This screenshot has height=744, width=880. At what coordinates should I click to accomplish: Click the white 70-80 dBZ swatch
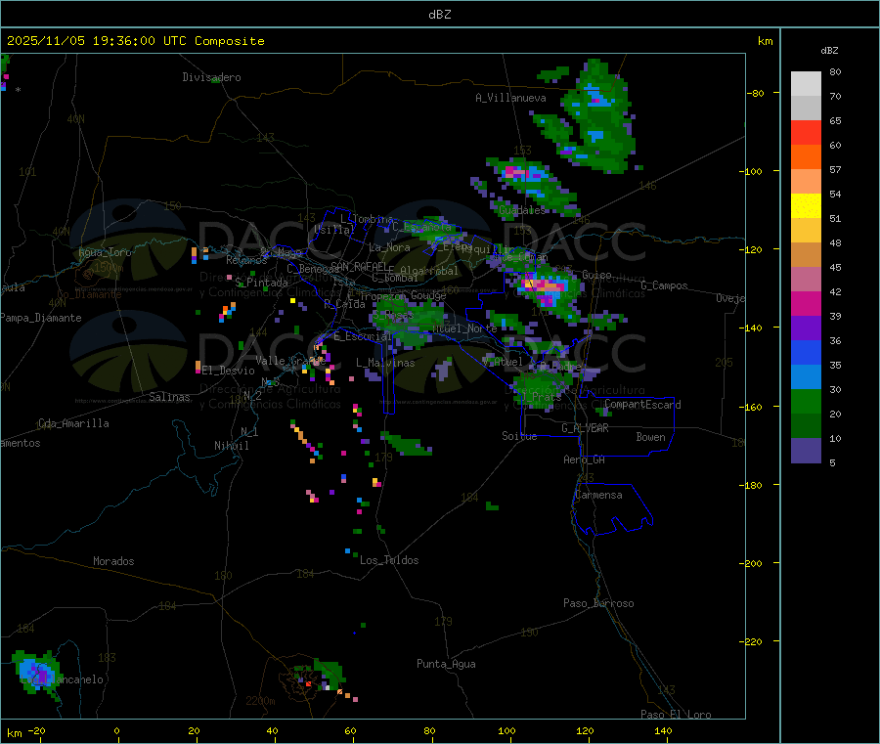click(x=806, y=84)
